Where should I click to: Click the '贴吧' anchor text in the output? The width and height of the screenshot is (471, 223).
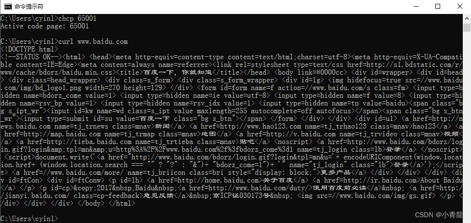coord(247,142)
